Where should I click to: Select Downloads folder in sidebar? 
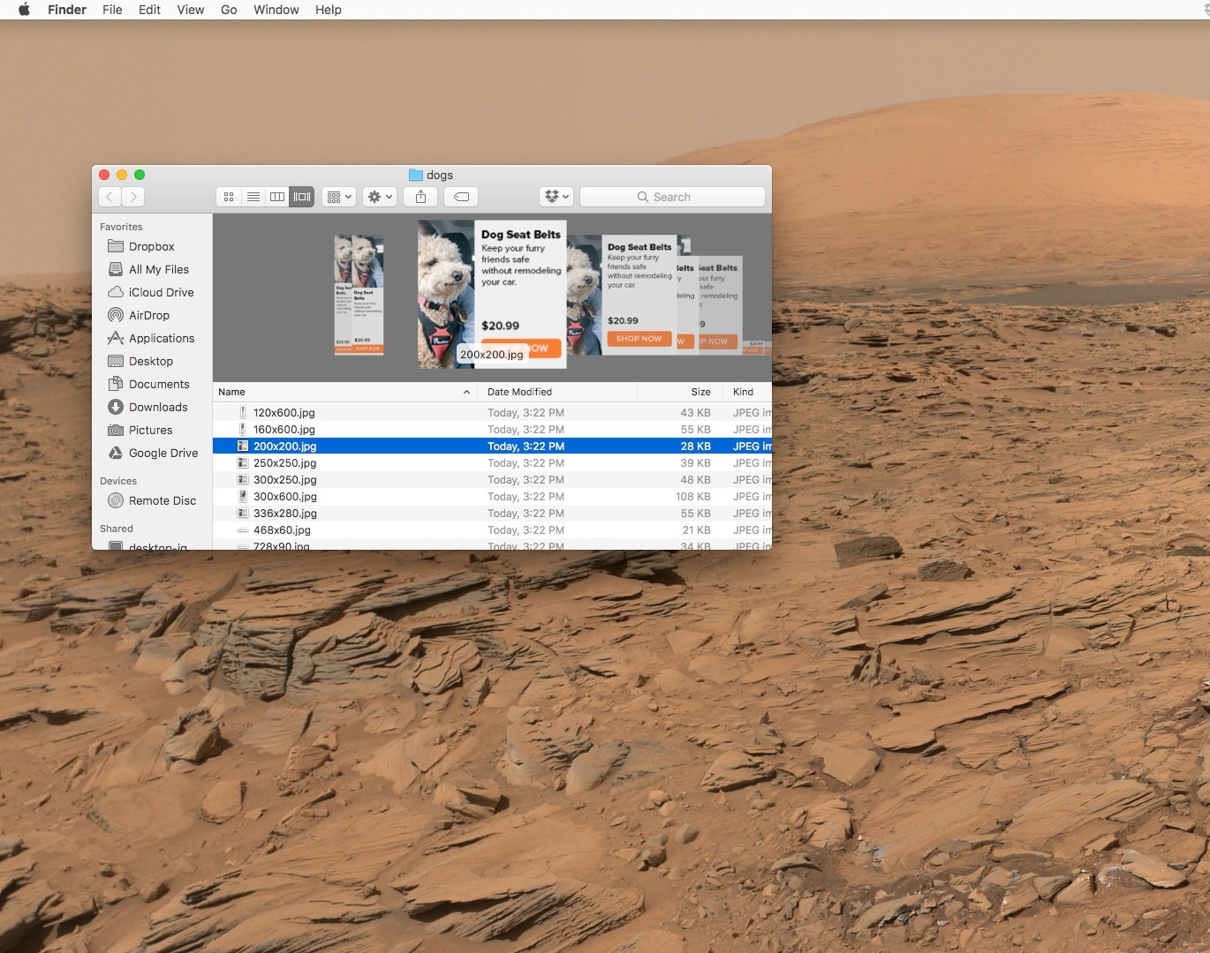pyautogui.click(x=158, y=407)
